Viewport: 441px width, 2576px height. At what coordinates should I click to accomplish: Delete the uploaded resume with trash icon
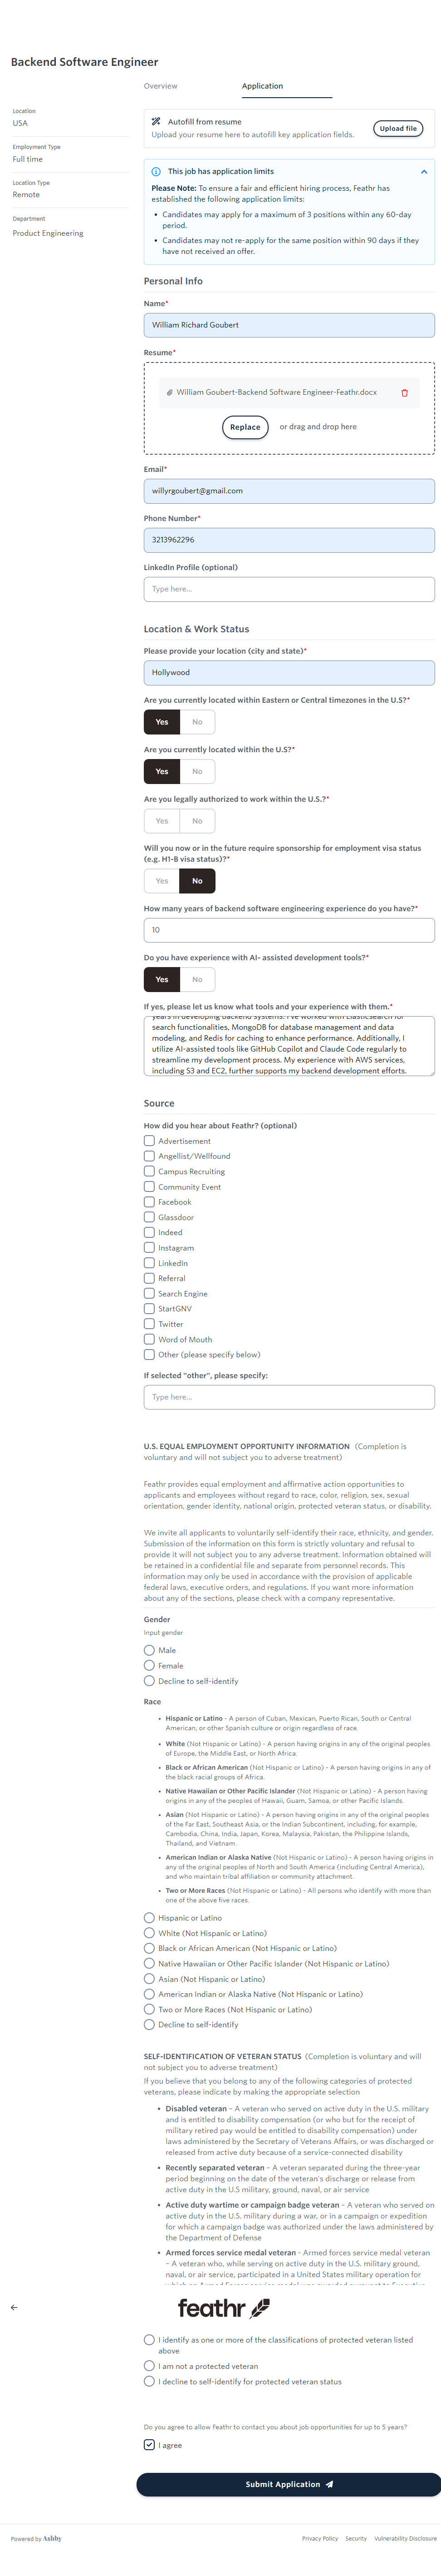point(404,393)
